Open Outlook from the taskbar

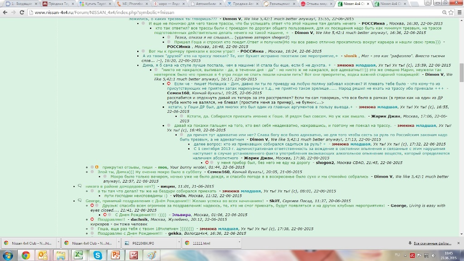[43, 255]
